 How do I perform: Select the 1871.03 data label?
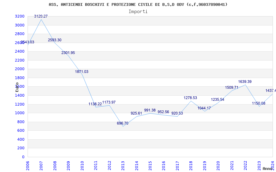(82, 72)
